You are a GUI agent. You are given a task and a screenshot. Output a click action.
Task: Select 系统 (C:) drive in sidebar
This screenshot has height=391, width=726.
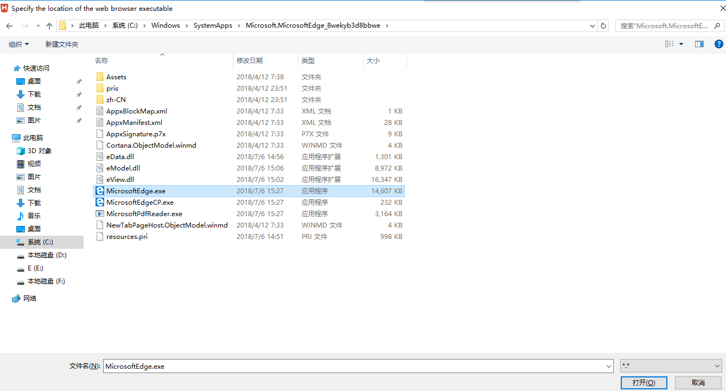(x=40, y=242)
